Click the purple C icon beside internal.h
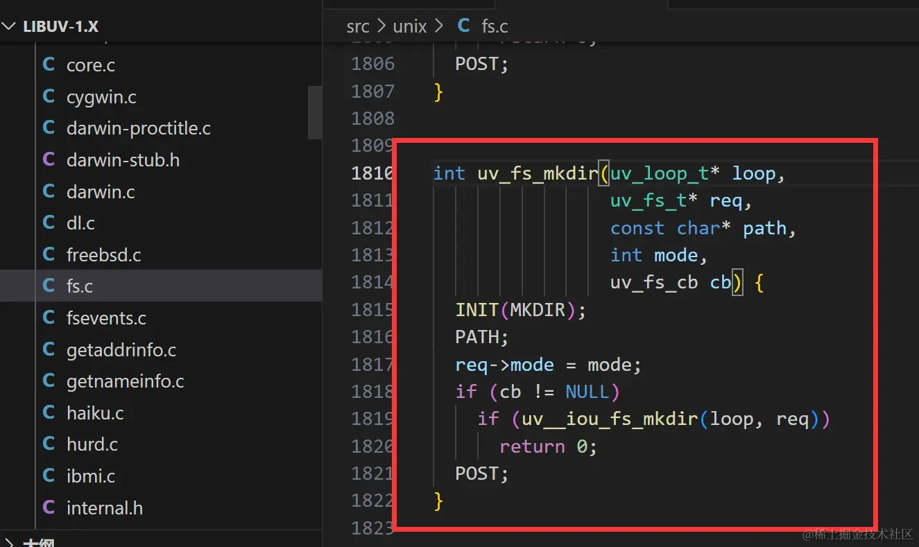Screen dimensions: 919x547 click(48, 507)
